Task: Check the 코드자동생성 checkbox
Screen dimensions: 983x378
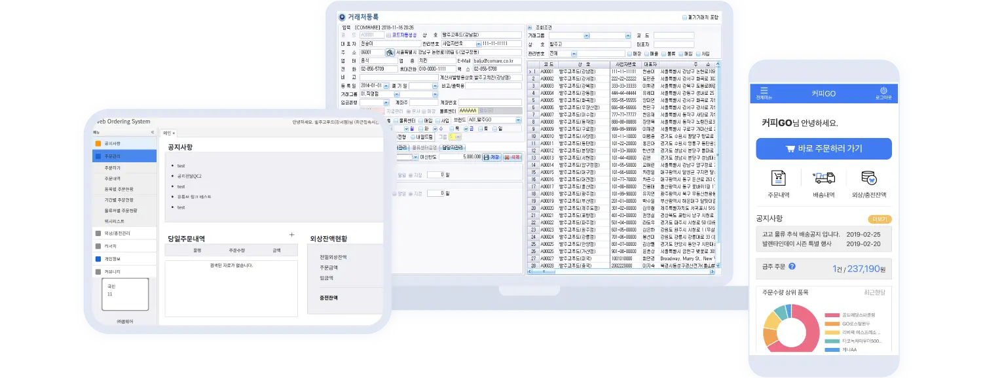Action: click(x=388, y=35)
